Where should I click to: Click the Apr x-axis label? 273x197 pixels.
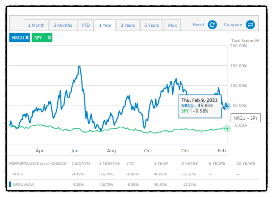pyautogui.click(x=40, y=150)
